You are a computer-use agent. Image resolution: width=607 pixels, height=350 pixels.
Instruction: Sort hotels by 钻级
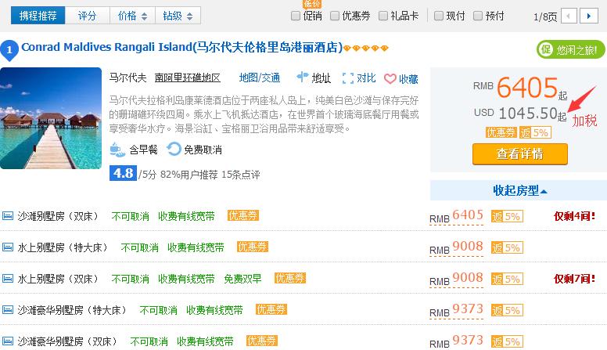tap(178, 16)
